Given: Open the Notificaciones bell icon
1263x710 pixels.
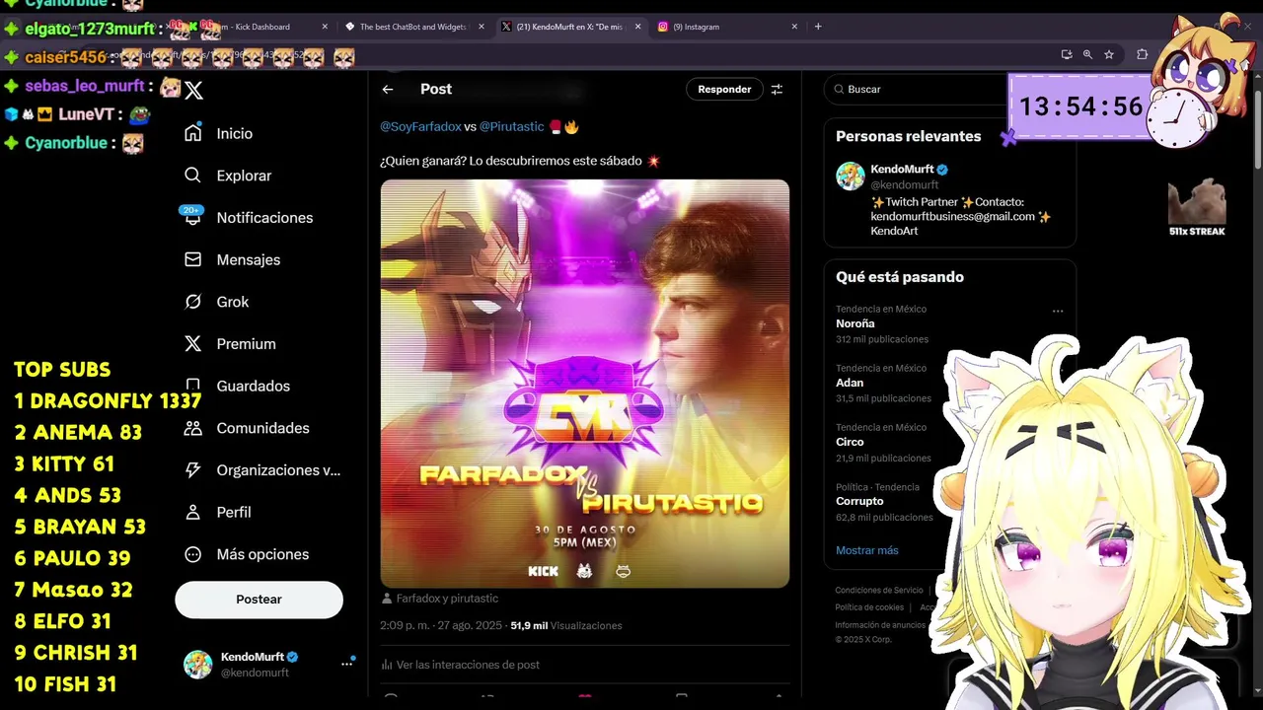Looking at the screenshot, I should pyautogui.click(x=193, y=218).
